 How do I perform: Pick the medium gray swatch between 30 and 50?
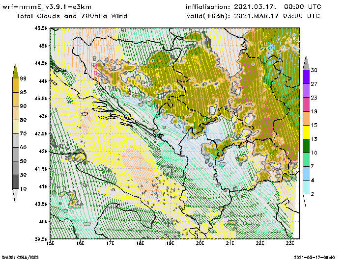pyautogui.click(x=15, y=168)
